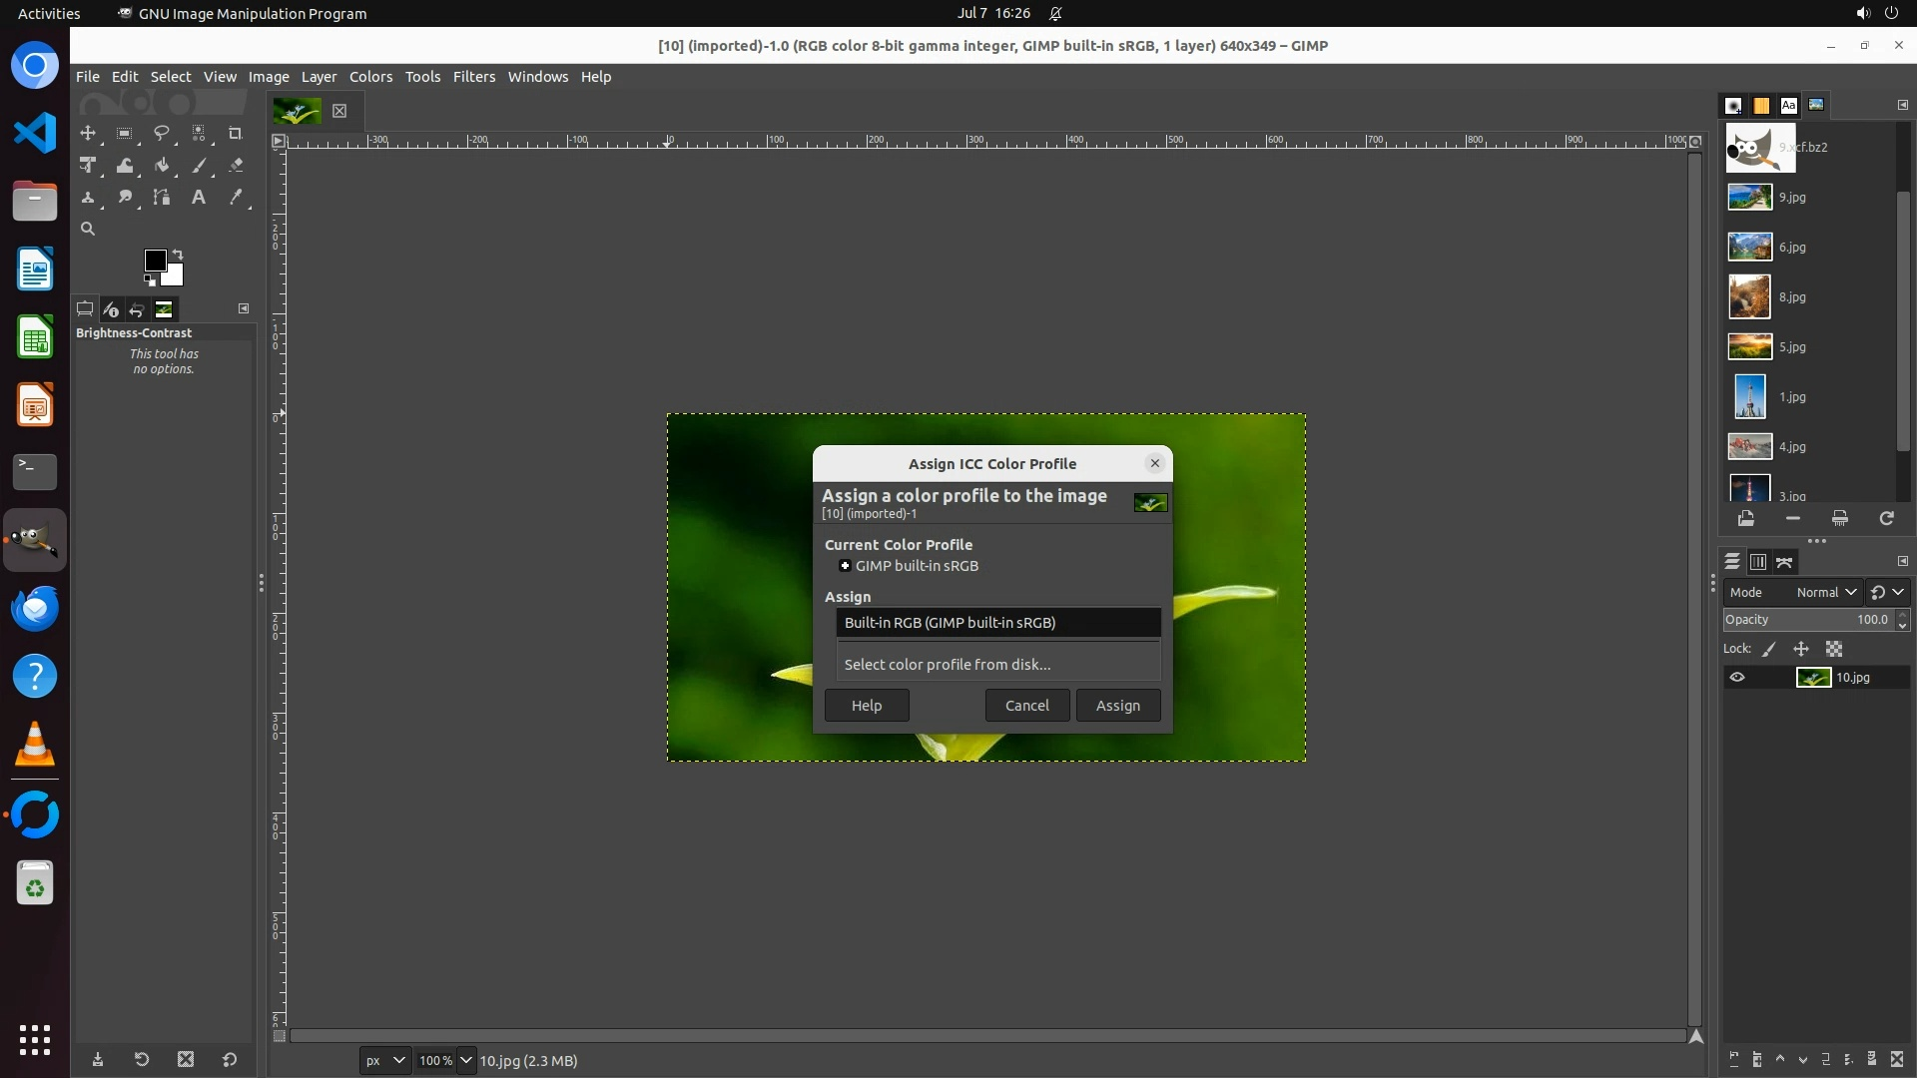Screen dimensions: 1917x1078
Task: Open the Built-in RGB profile combo box
Action: [997, 623]
